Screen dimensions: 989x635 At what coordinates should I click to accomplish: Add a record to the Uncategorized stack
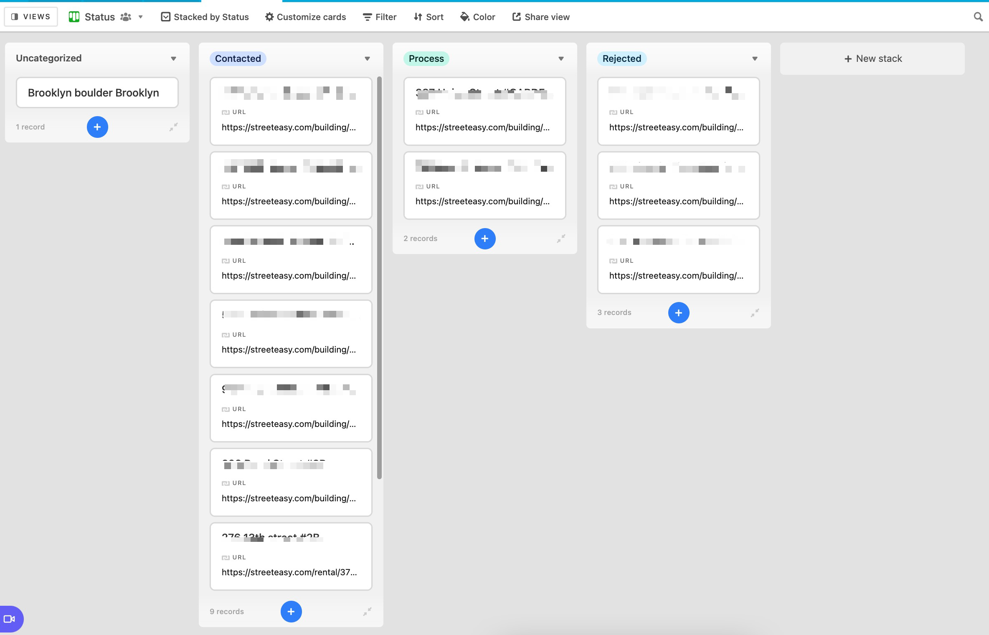[97, 127]
